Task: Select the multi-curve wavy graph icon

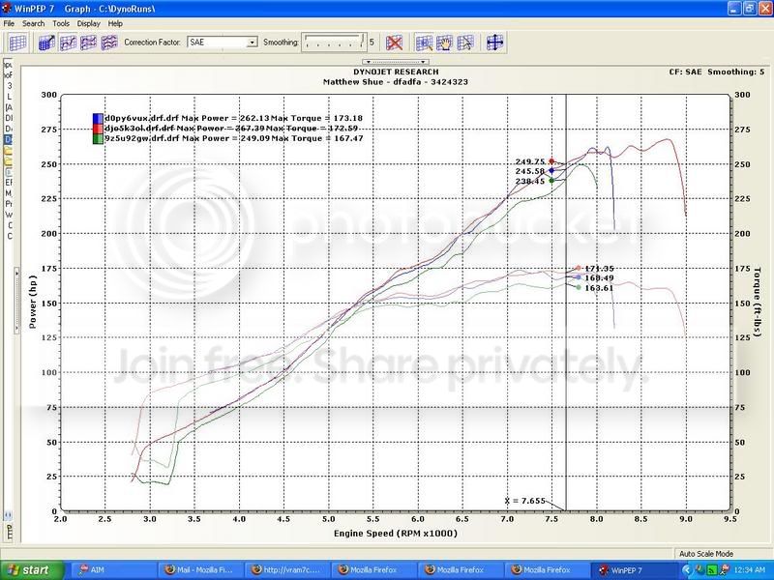Action: (x=109, y=43)
